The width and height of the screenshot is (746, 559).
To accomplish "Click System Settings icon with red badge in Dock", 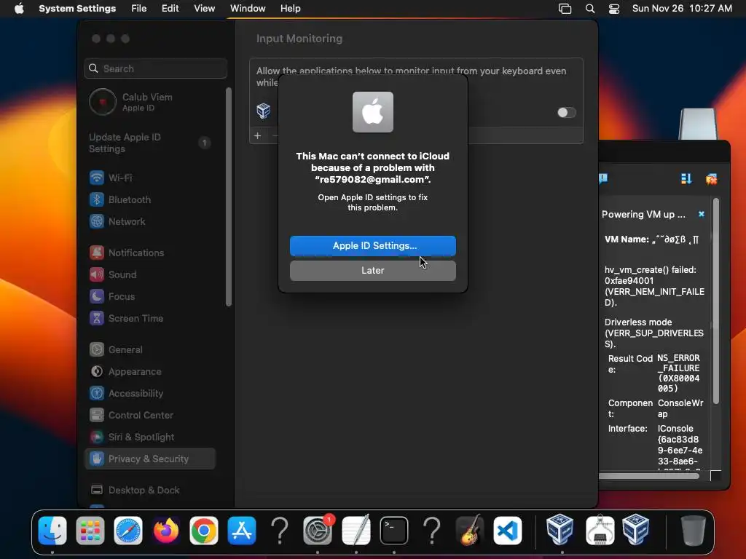I will tap(318, 530).
